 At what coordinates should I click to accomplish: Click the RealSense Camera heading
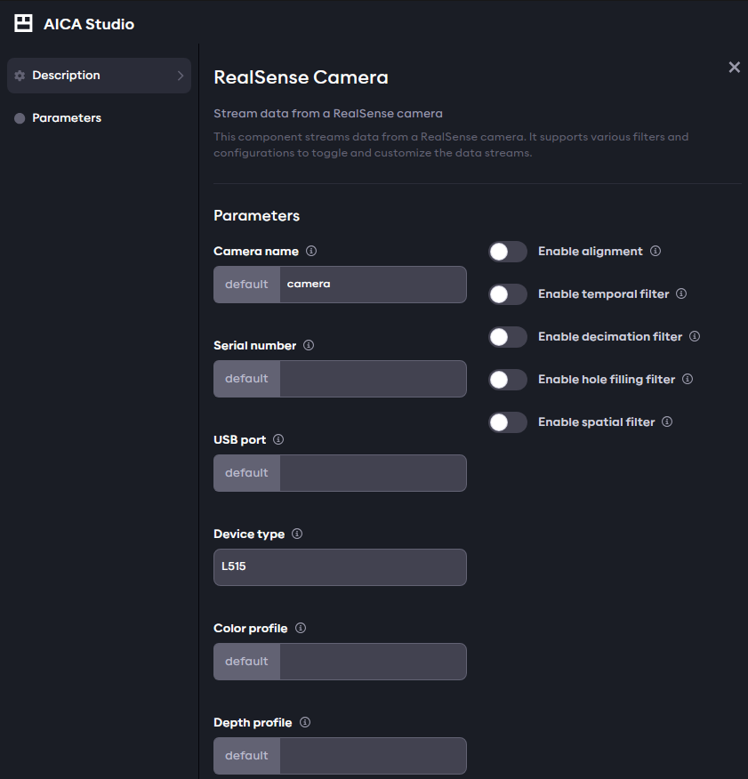pos(301,77)
